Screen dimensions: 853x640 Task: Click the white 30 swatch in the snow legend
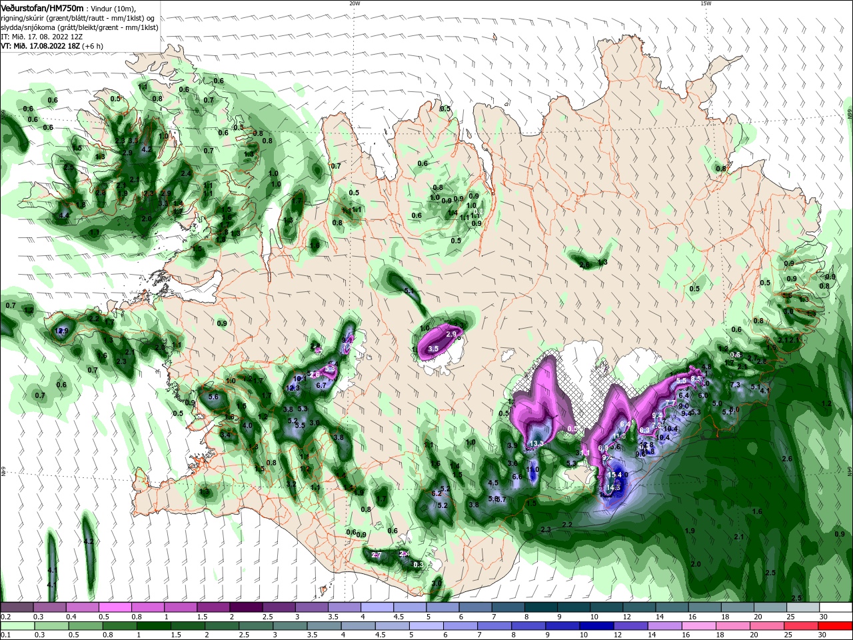(x=836, y=607)
